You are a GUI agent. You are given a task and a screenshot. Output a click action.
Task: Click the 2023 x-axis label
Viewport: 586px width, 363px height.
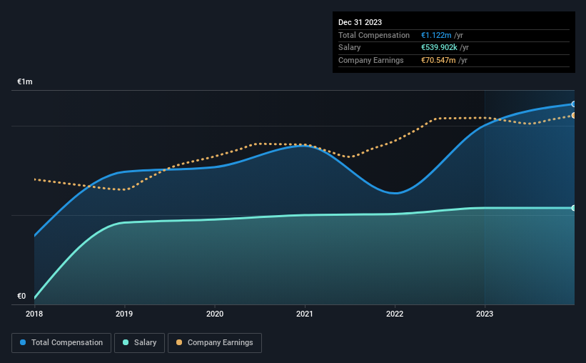tap(485, 314)
